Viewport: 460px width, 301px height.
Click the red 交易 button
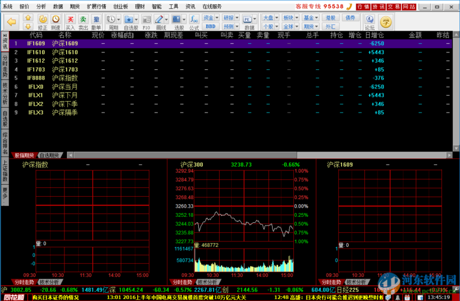pos(394,7)
